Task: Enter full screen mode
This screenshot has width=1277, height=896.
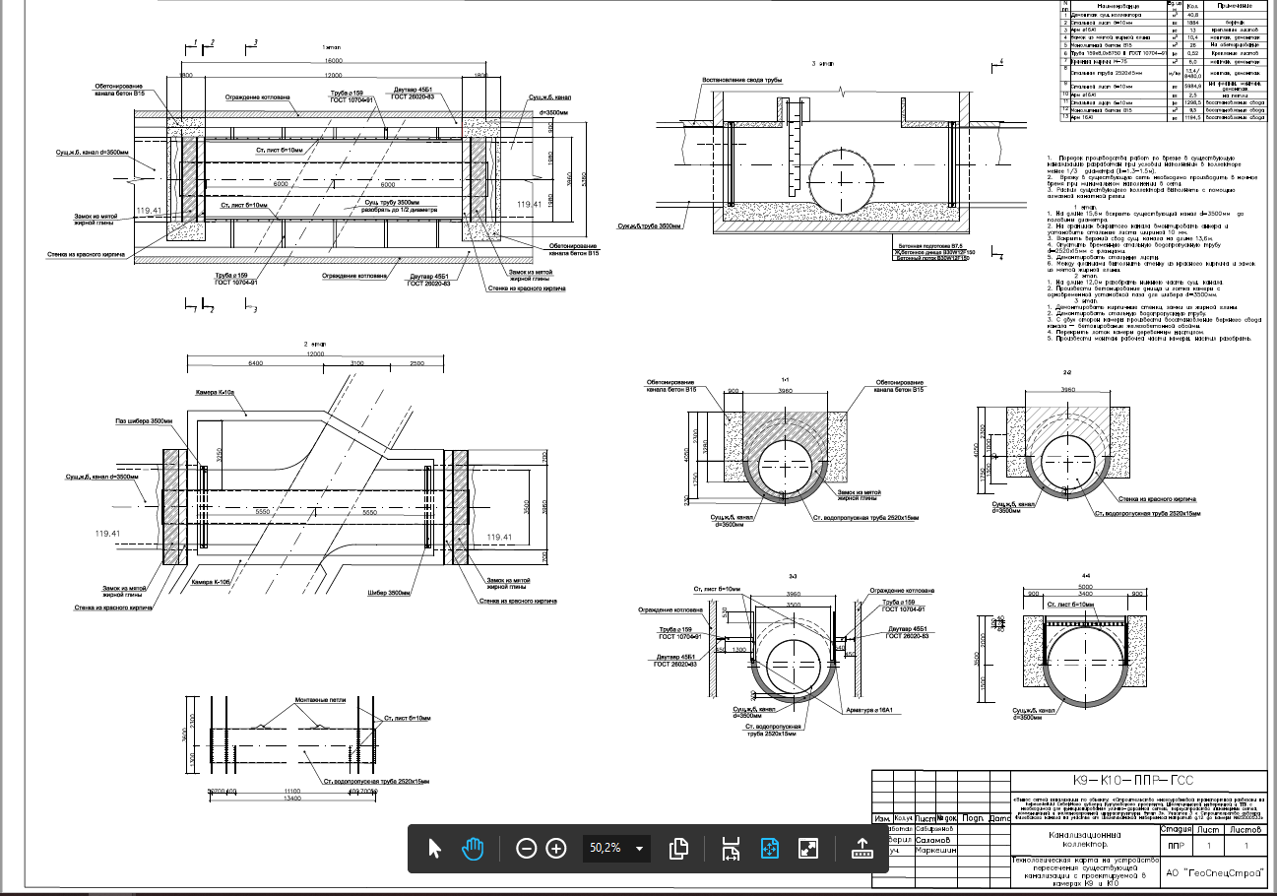Action: (x=808, y=848)
